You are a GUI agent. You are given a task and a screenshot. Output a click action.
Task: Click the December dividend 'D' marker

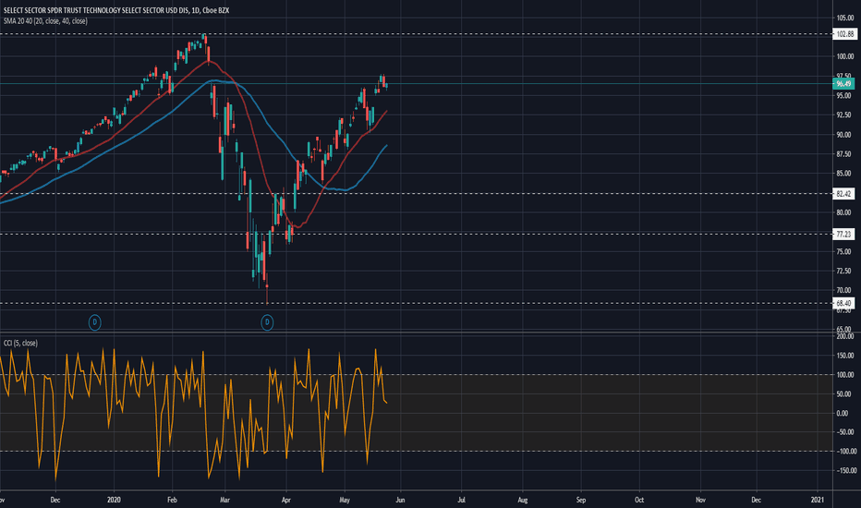(x=94, y=322)
